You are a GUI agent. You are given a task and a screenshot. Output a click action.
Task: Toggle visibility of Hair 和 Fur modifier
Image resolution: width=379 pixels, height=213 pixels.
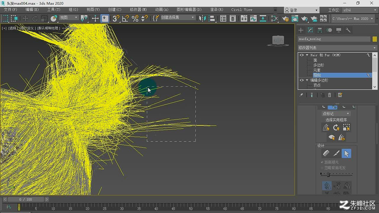[301, 55]
